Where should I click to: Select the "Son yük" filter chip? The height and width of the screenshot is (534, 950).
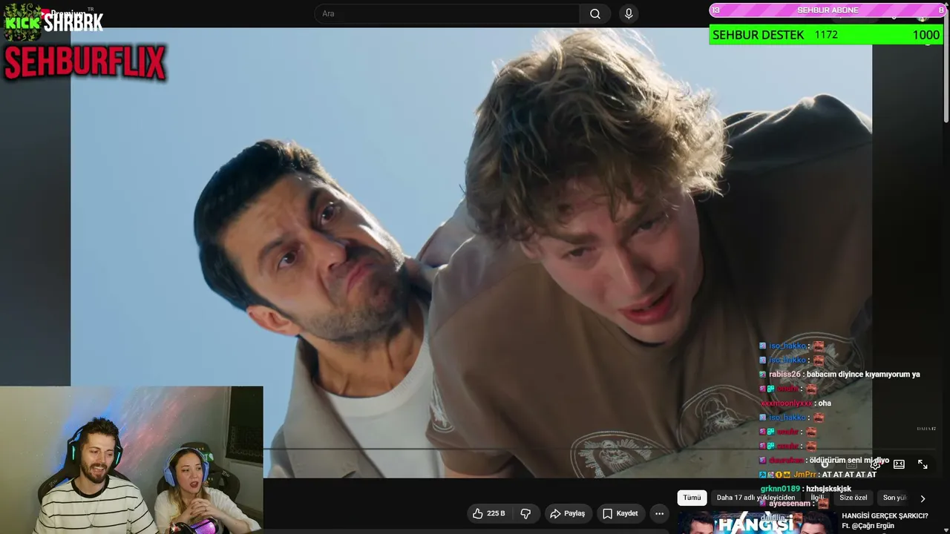894,498
